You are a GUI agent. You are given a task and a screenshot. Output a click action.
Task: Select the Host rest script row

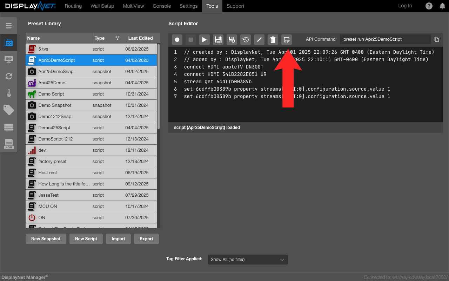[x=91, y=173]
